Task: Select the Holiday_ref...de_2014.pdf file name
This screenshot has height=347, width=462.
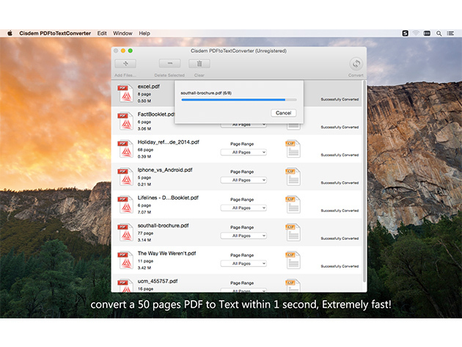Action: click(x=168, y=142)
